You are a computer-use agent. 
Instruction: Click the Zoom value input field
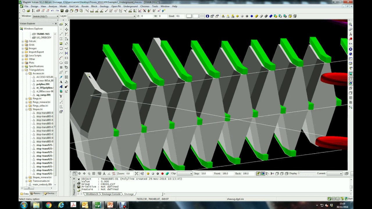pyautogui.click(x=129, y=174)
